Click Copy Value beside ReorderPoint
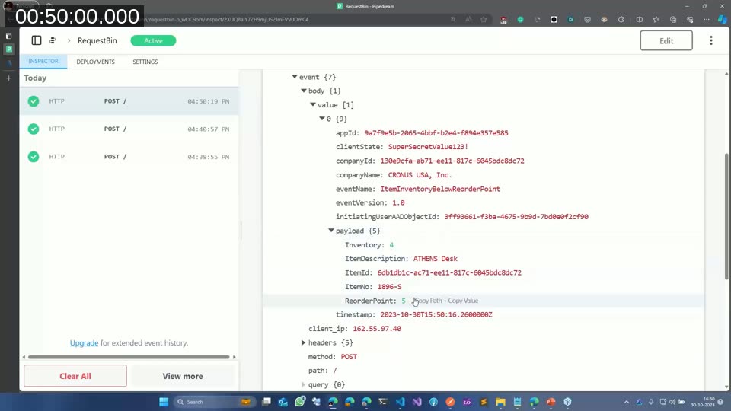 (x=463, y=301)
